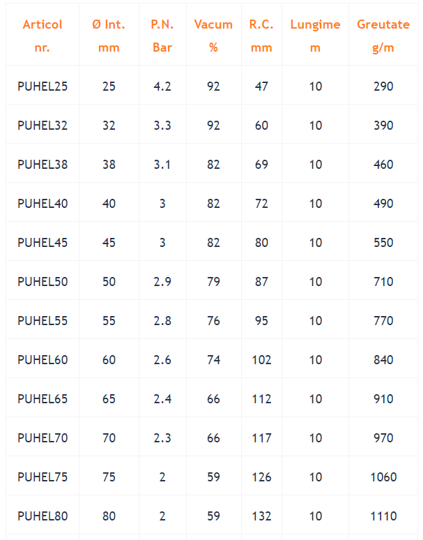Click the Lungime m column header

click(x=316, y=36)
